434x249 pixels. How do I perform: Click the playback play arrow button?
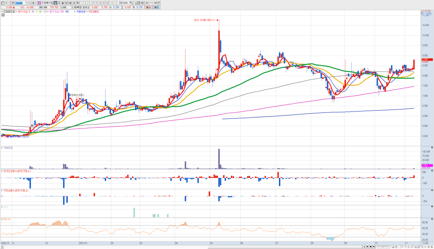(364, 247)
